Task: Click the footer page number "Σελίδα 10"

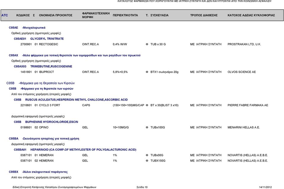Action: [x=142, y=187]
